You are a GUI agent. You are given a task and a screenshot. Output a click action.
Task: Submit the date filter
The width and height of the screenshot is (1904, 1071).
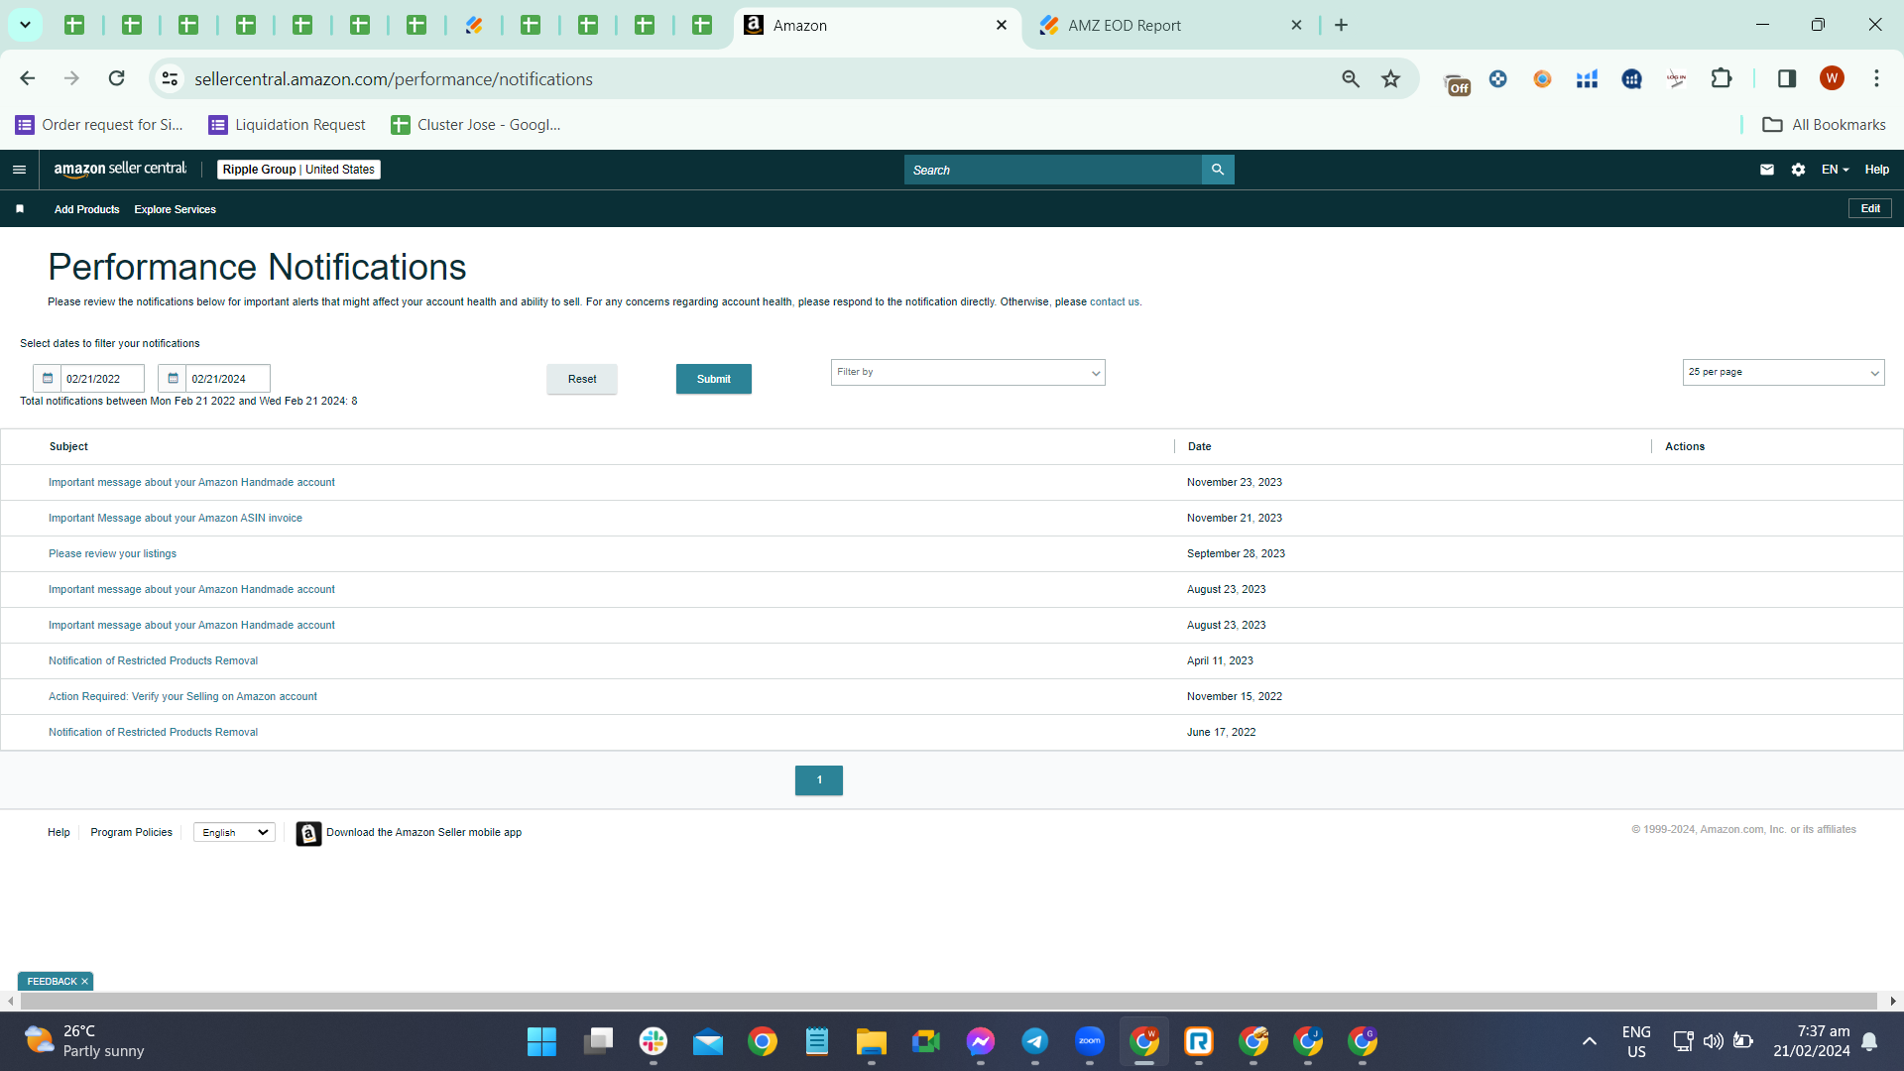click(714, 379)
